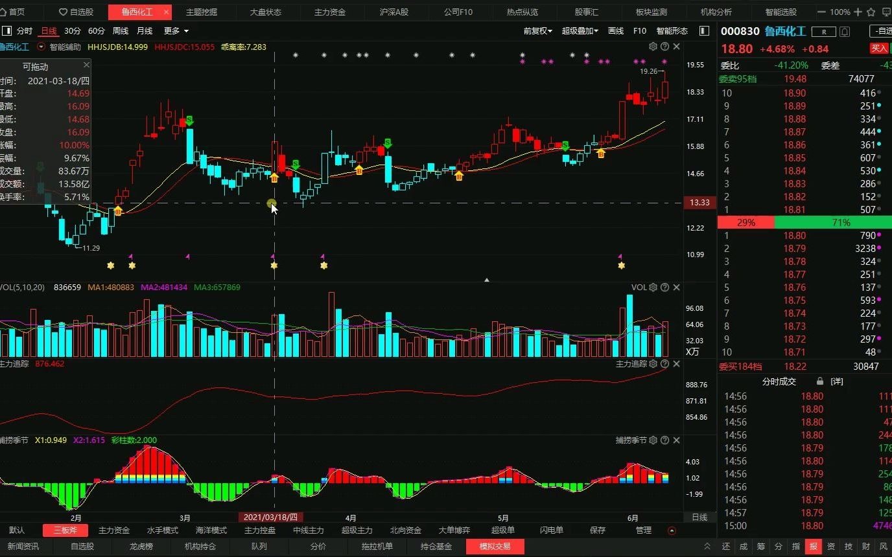
Task: Expand the 前复权 adjustment dropdown
Action: (538, 30)
